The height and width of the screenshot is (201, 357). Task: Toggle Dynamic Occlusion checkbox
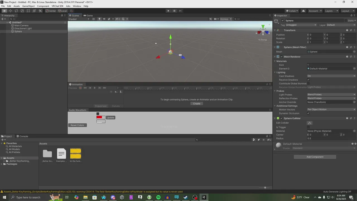308,113
